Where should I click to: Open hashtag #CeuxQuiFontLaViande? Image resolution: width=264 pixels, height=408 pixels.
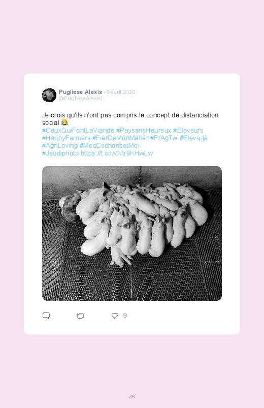point(78,131)
